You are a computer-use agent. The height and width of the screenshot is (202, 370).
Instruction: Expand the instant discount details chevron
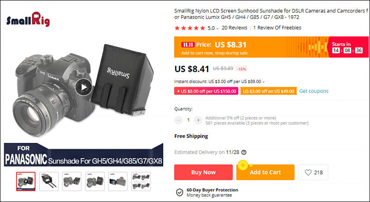pos(264,82)
